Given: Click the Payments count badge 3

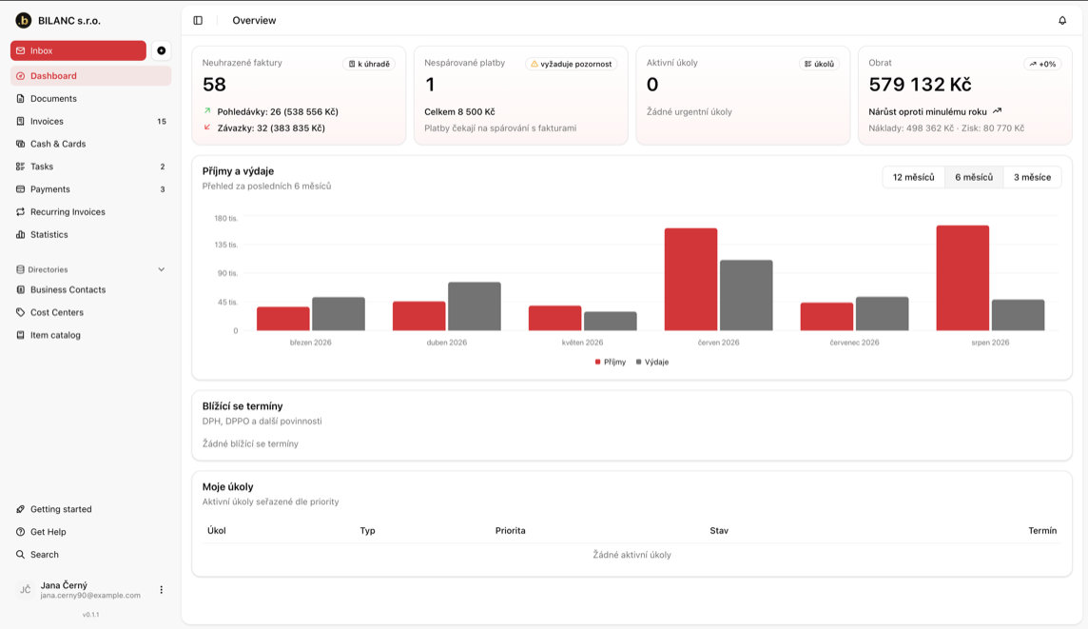Looking at the screenshot, I should 163,188.
